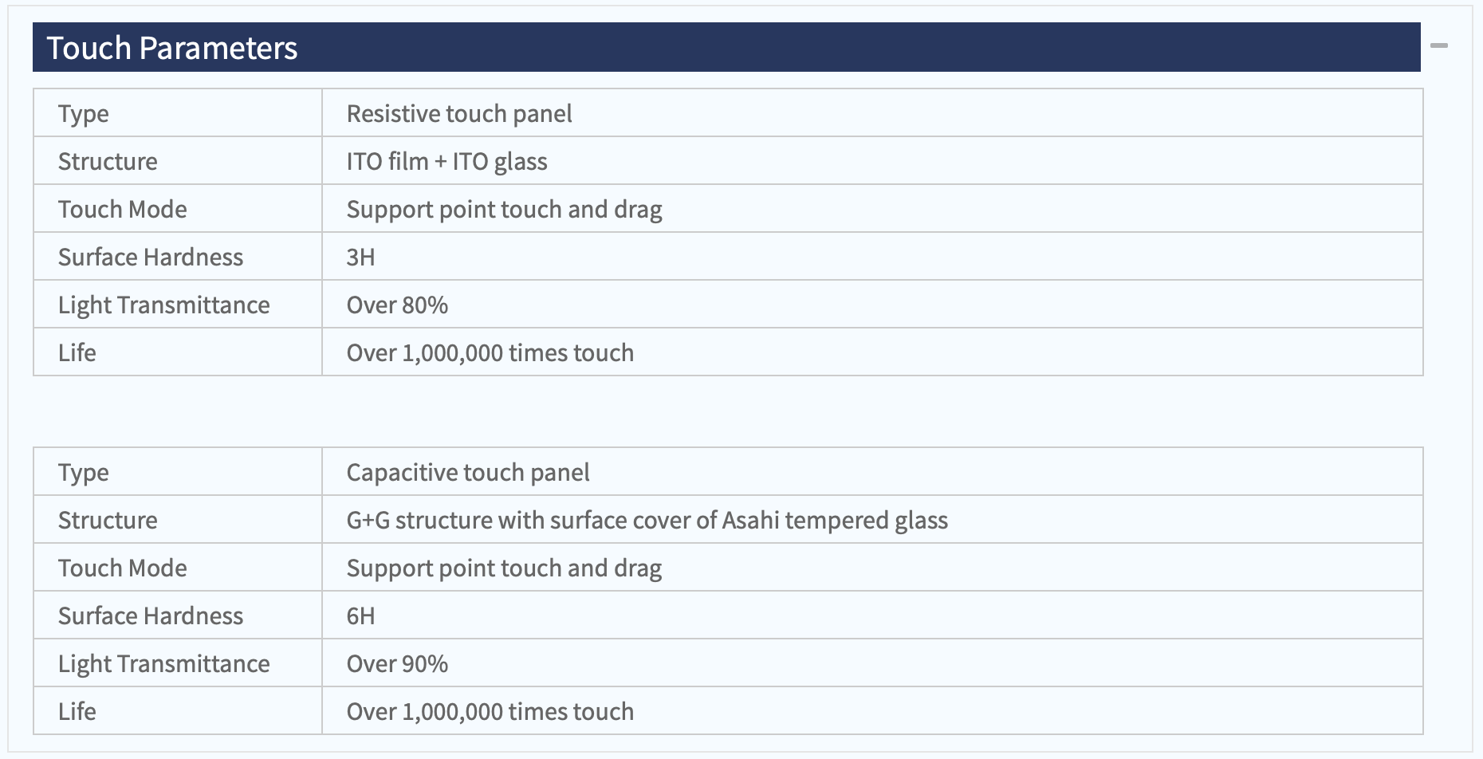Select capacitive panel's Over 1,000,000 times touch
The height and width of the screenshot is (759, 1483).
click(490, 712)
